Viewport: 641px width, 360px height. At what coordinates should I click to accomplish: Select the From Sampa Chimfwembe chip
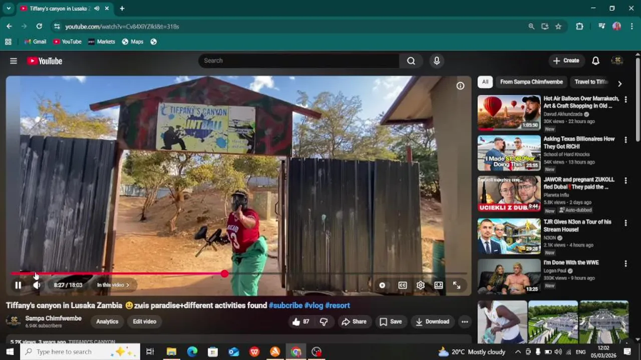point(531,82)
